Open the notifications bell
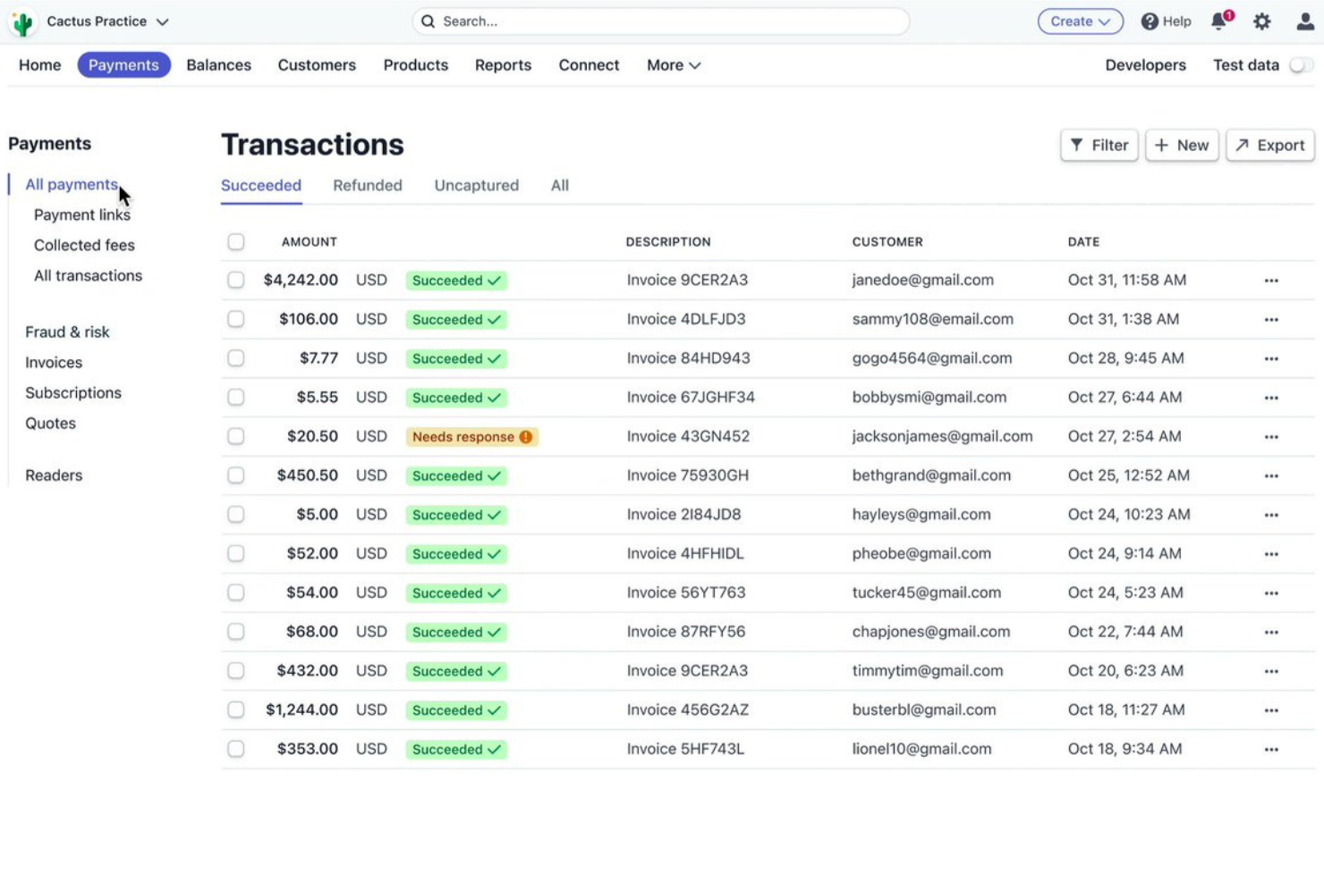The width and height of the screenshot is (1324, 882). (x=1218, y=21)
